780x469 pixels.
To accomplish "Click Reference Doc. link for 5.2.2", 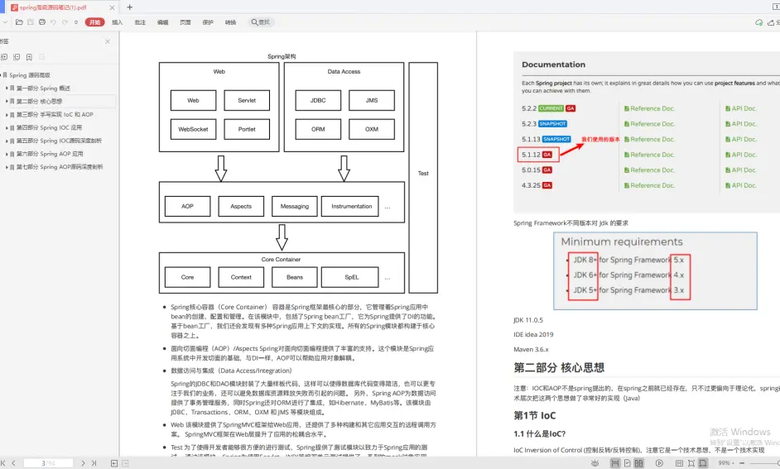I will click(x=649, y=108).
